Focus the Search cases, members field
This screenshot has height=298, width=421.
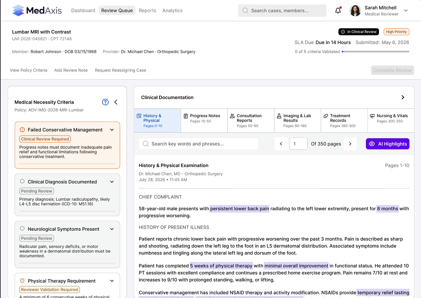pos(282,11)
